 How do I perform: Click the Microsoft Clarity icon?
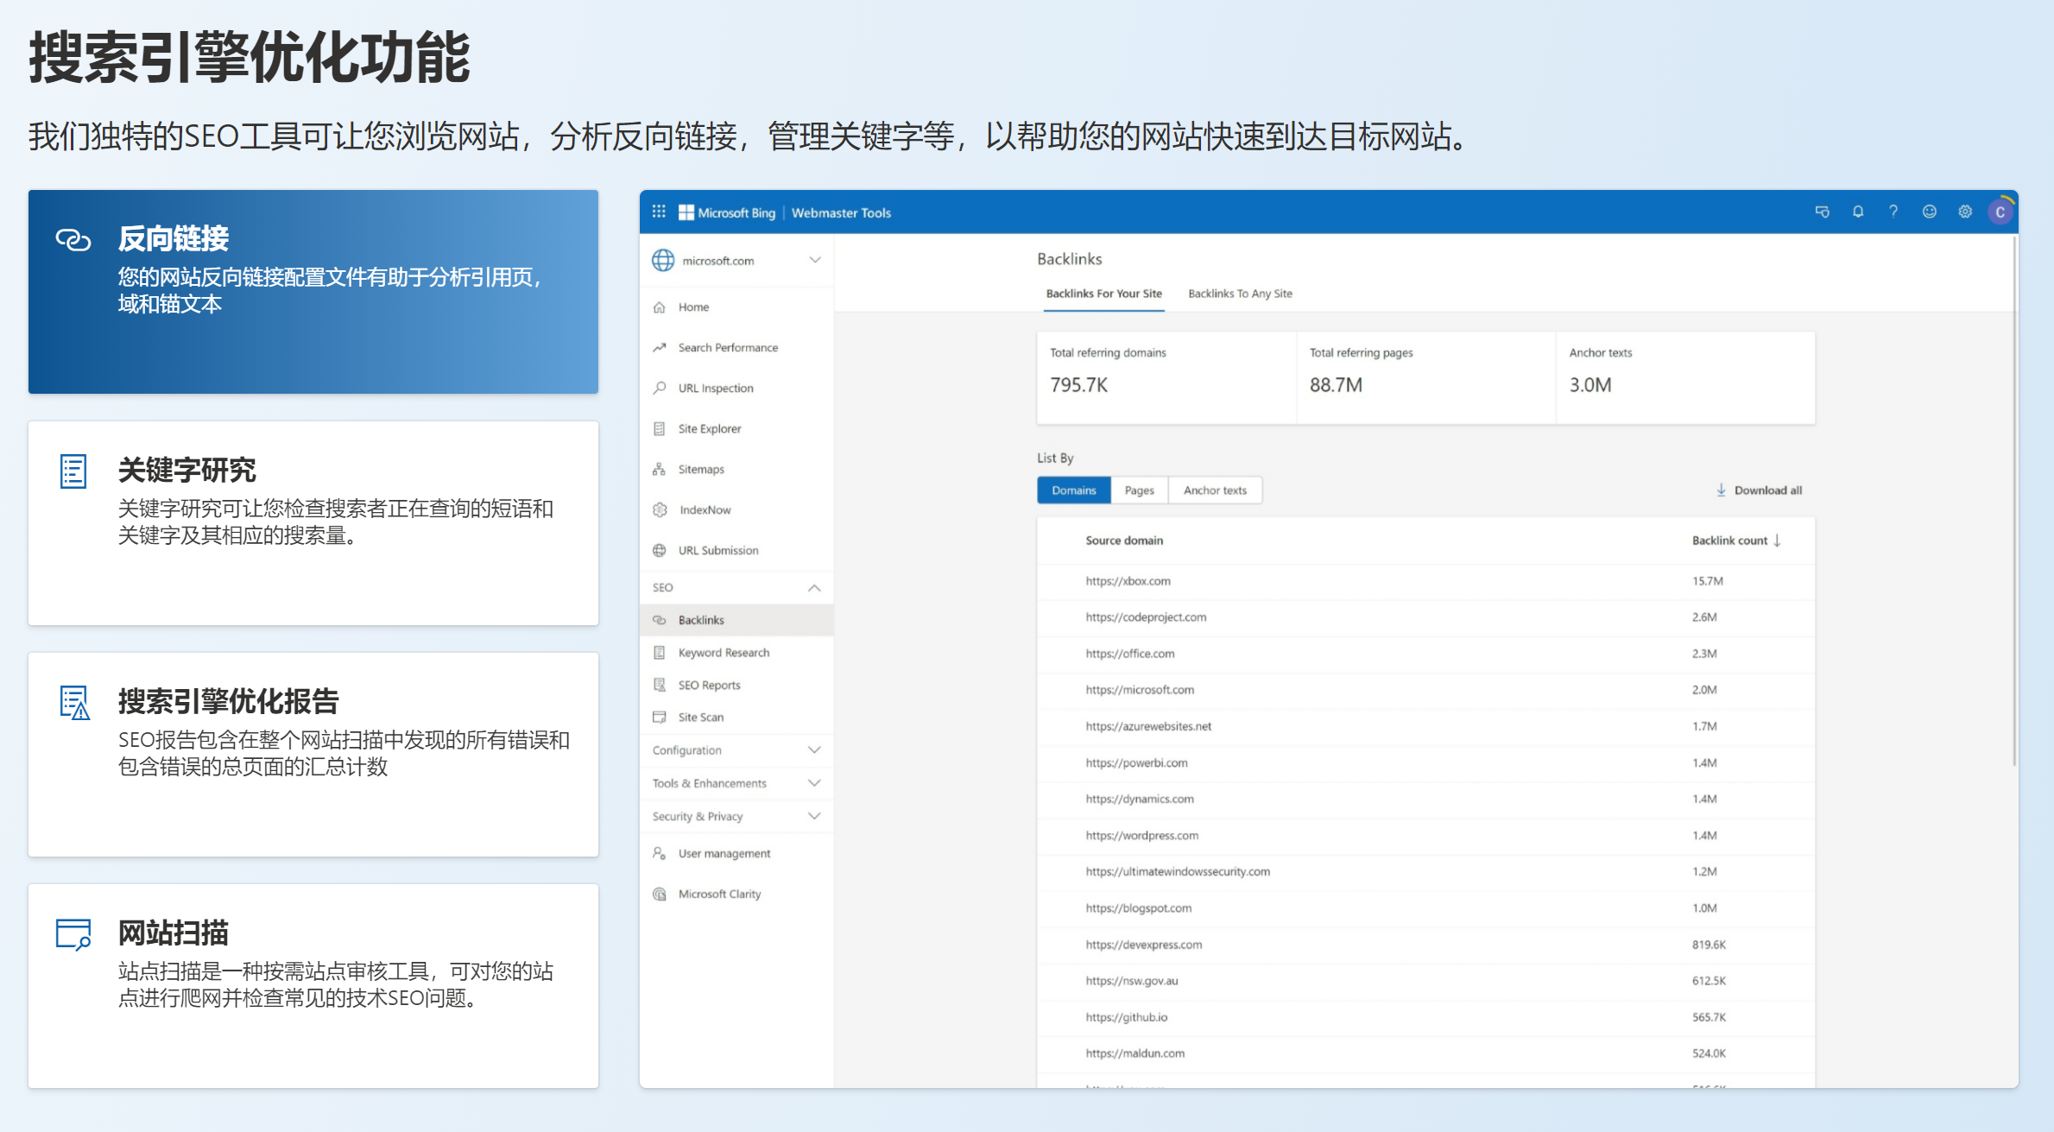tap(660, 894)
